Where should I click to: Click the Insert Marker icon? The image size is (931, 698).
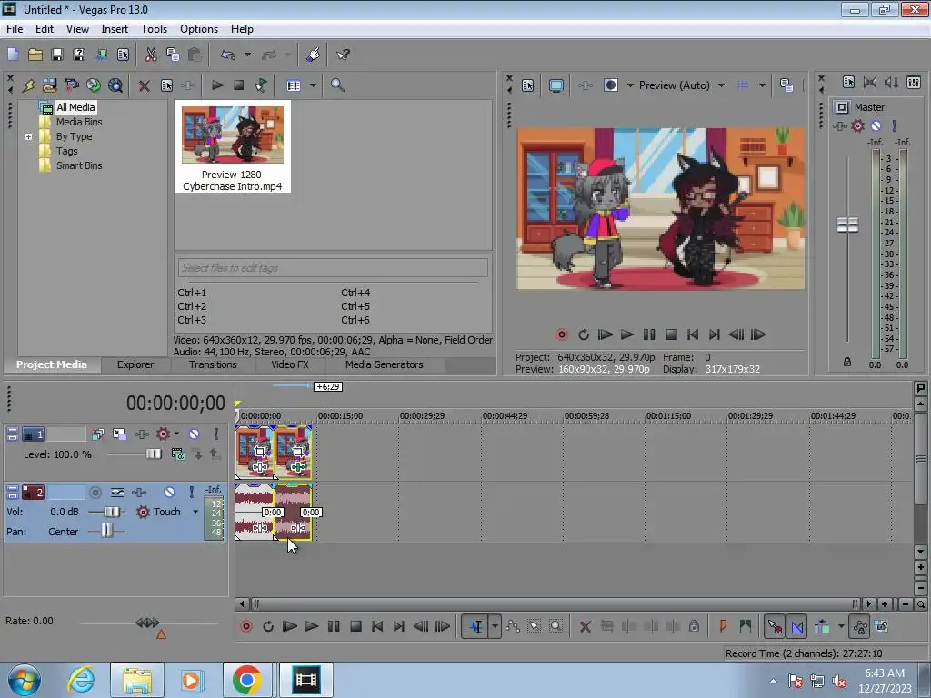coord(723,626)
